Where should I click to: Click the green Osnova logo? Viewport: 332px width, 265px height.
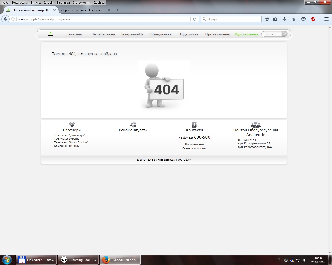tap(51, 34)
